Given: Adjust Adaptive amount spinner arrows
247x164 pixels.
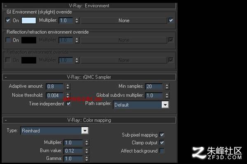Looking at the screenshot, I should click(68, 86).
